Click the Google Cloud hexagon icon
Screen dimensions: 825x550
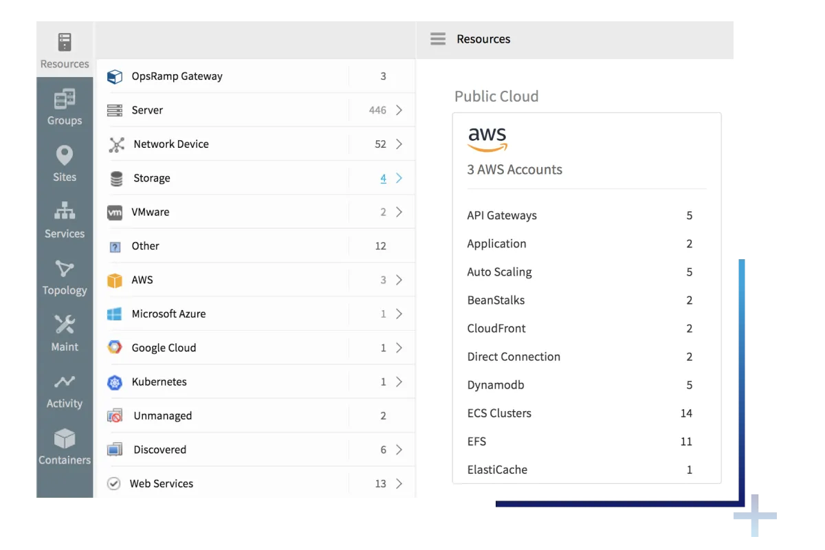[x=115, y=348]
